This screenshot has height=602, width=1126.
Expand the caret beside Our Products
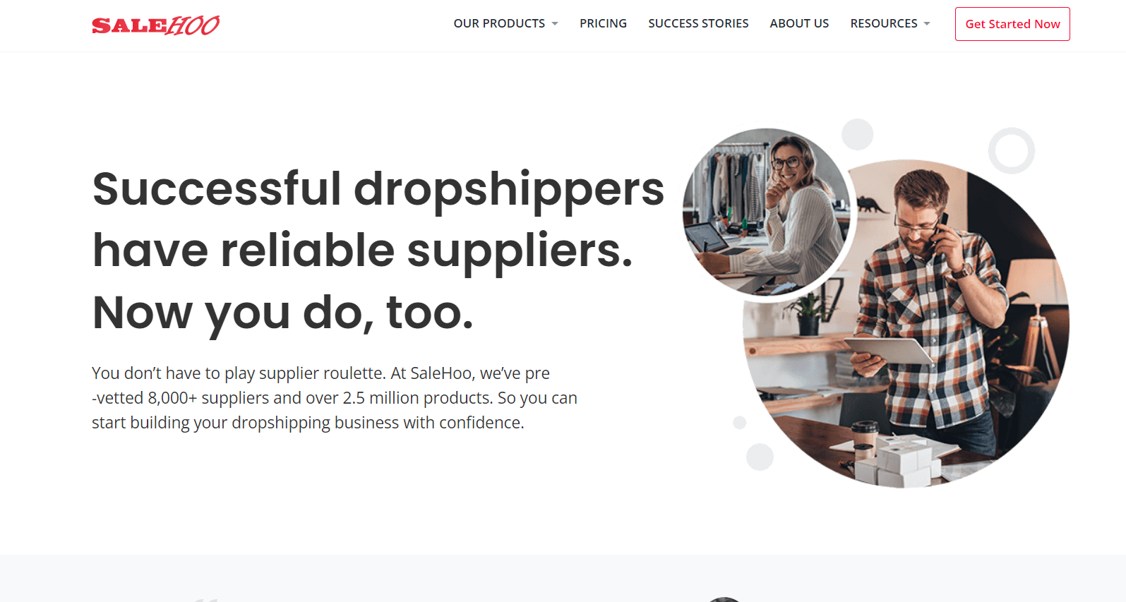click(555, 24)
